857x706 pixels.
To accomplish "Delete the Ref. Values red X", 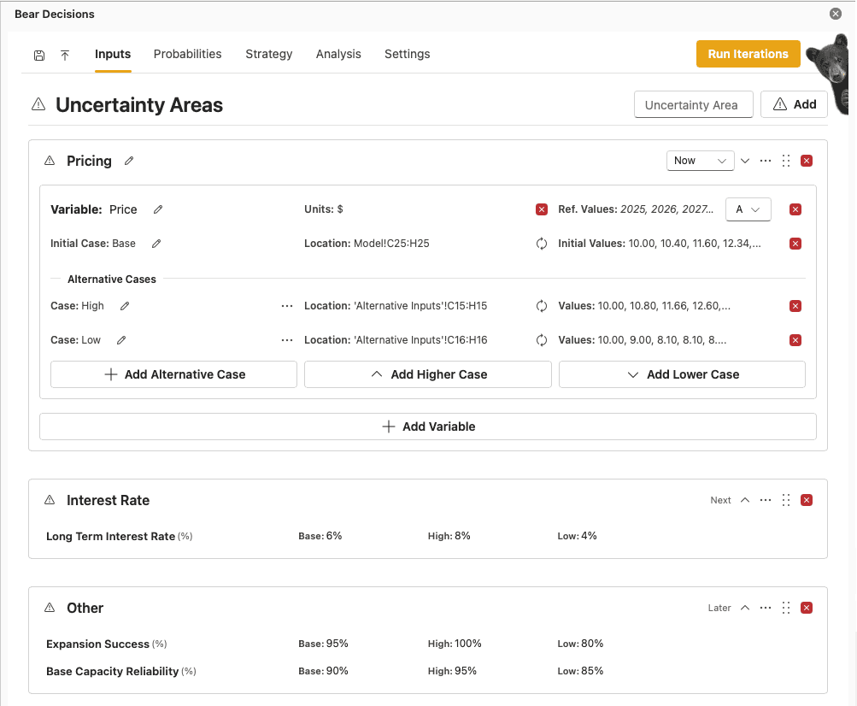I will point(795,209).
